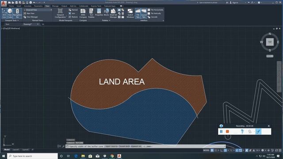Open the Parametric ribbon tab
283x159 pixels.
tap(38, 6)
